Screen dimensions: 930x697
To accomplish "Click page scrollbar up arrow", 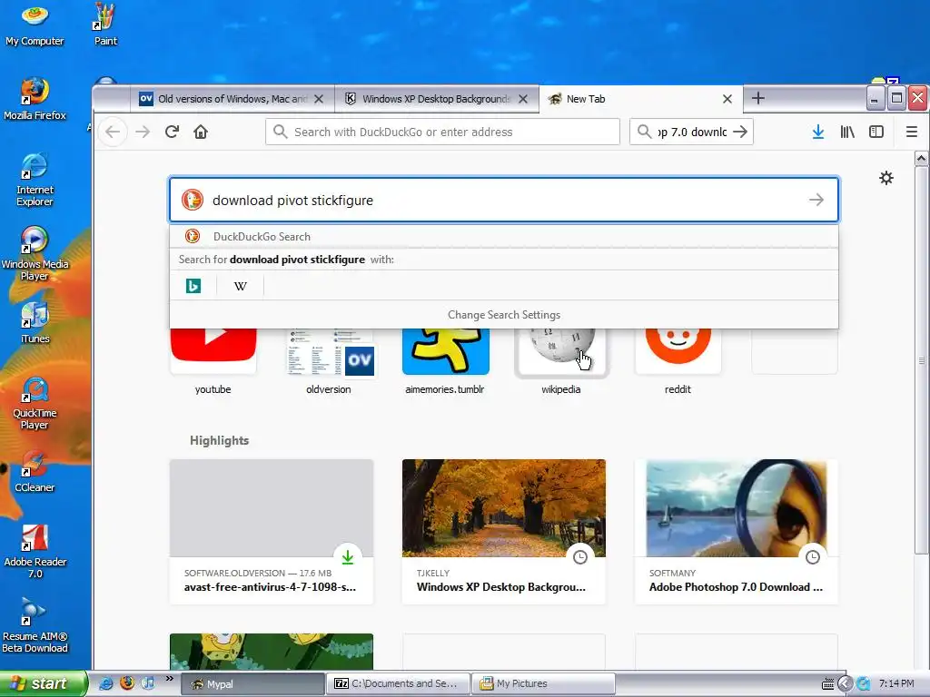I will coord(921,158).
